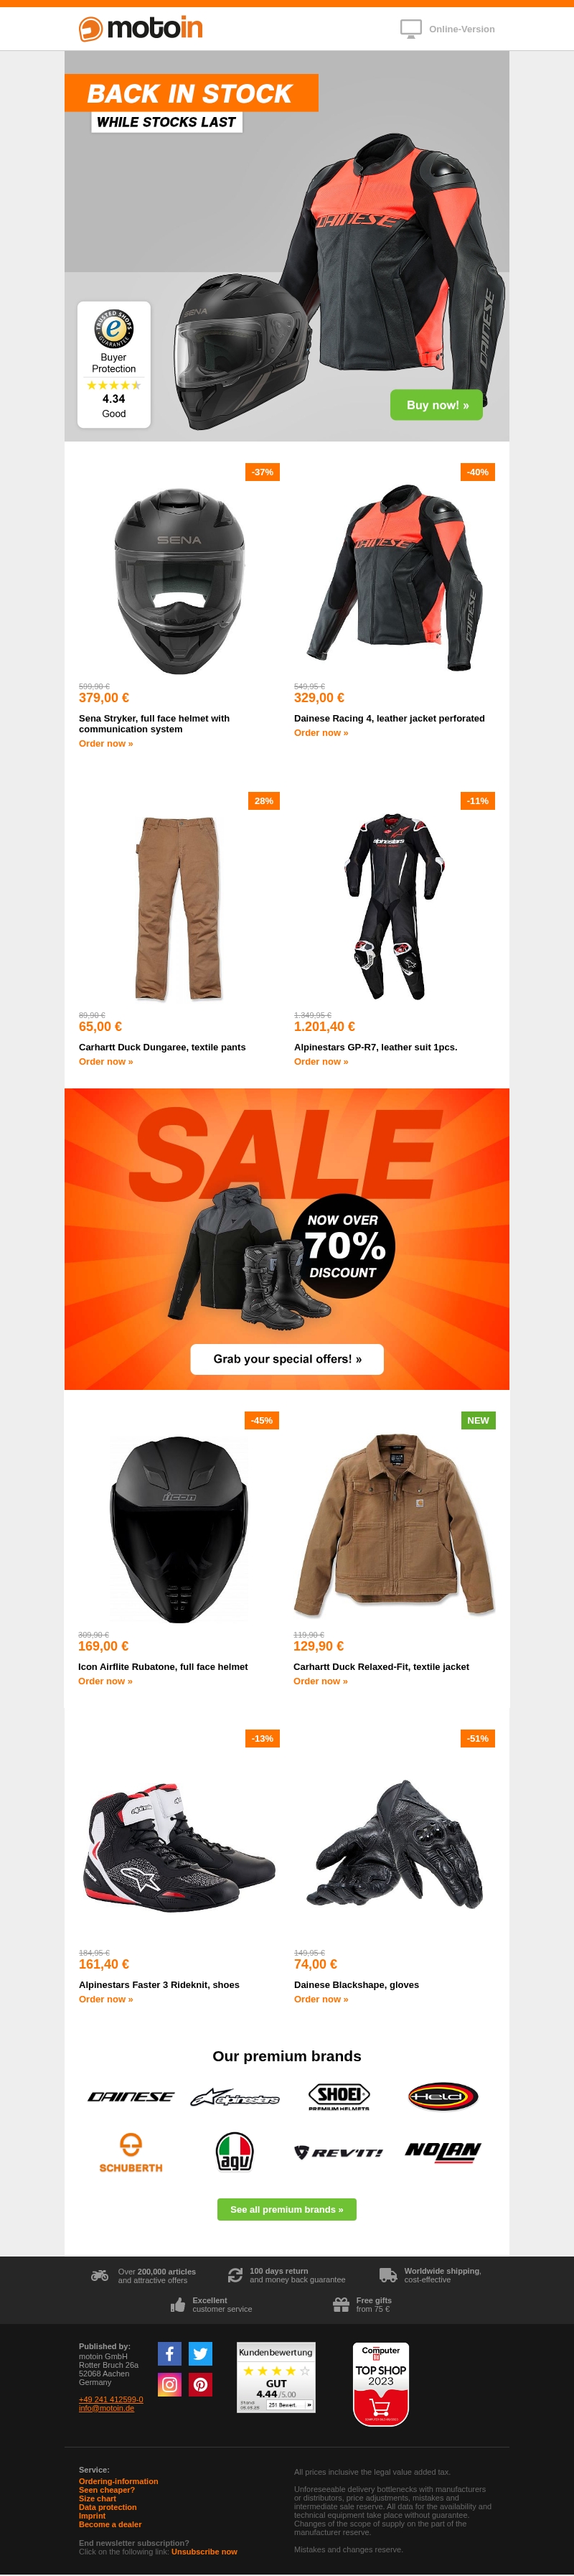
Task: Open the Unsubscribe now link
Action: pos(204,2551)
